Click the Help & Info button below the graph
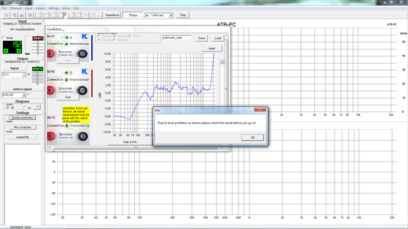408x229 pixels. click(x=130, y=142)
